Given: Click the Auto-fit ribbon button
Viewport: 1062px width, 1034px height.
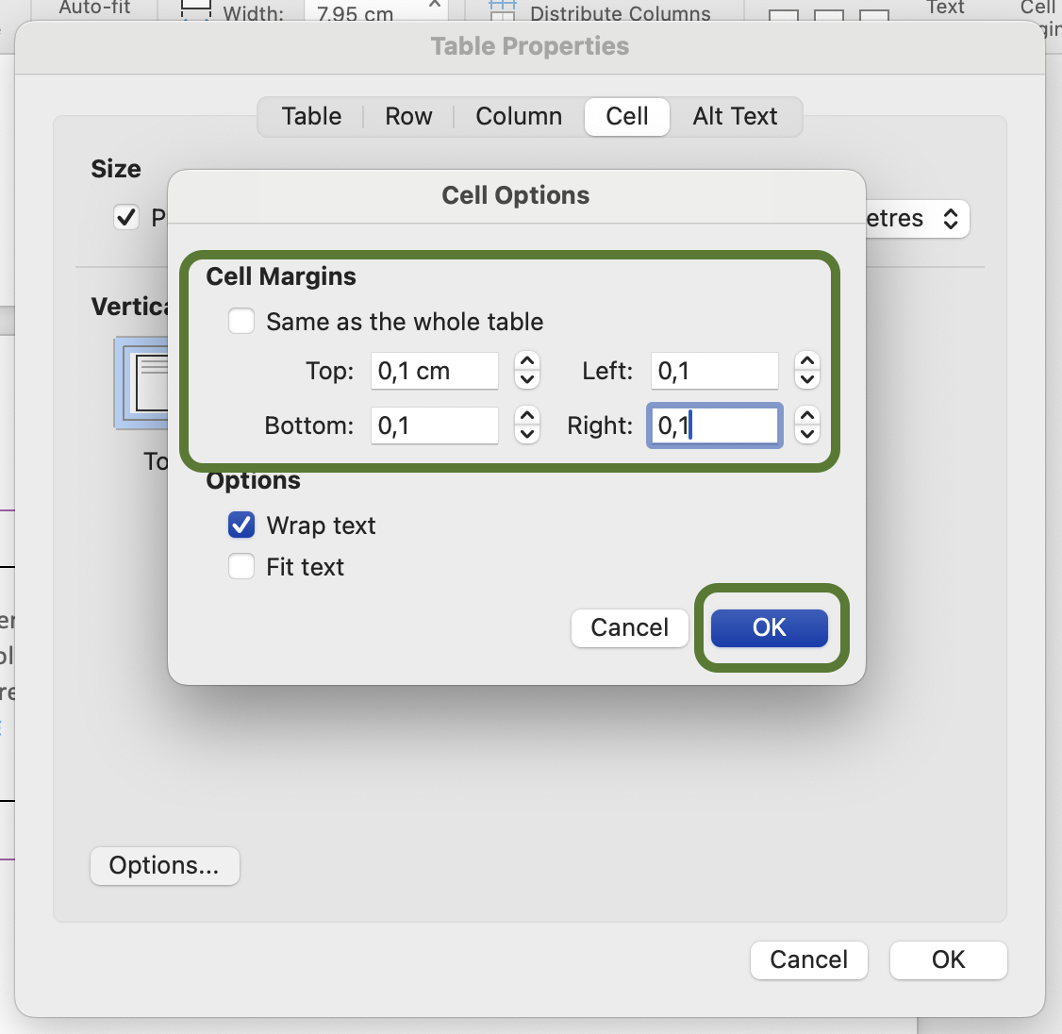Looking at the screenshot, I should 94,8.
